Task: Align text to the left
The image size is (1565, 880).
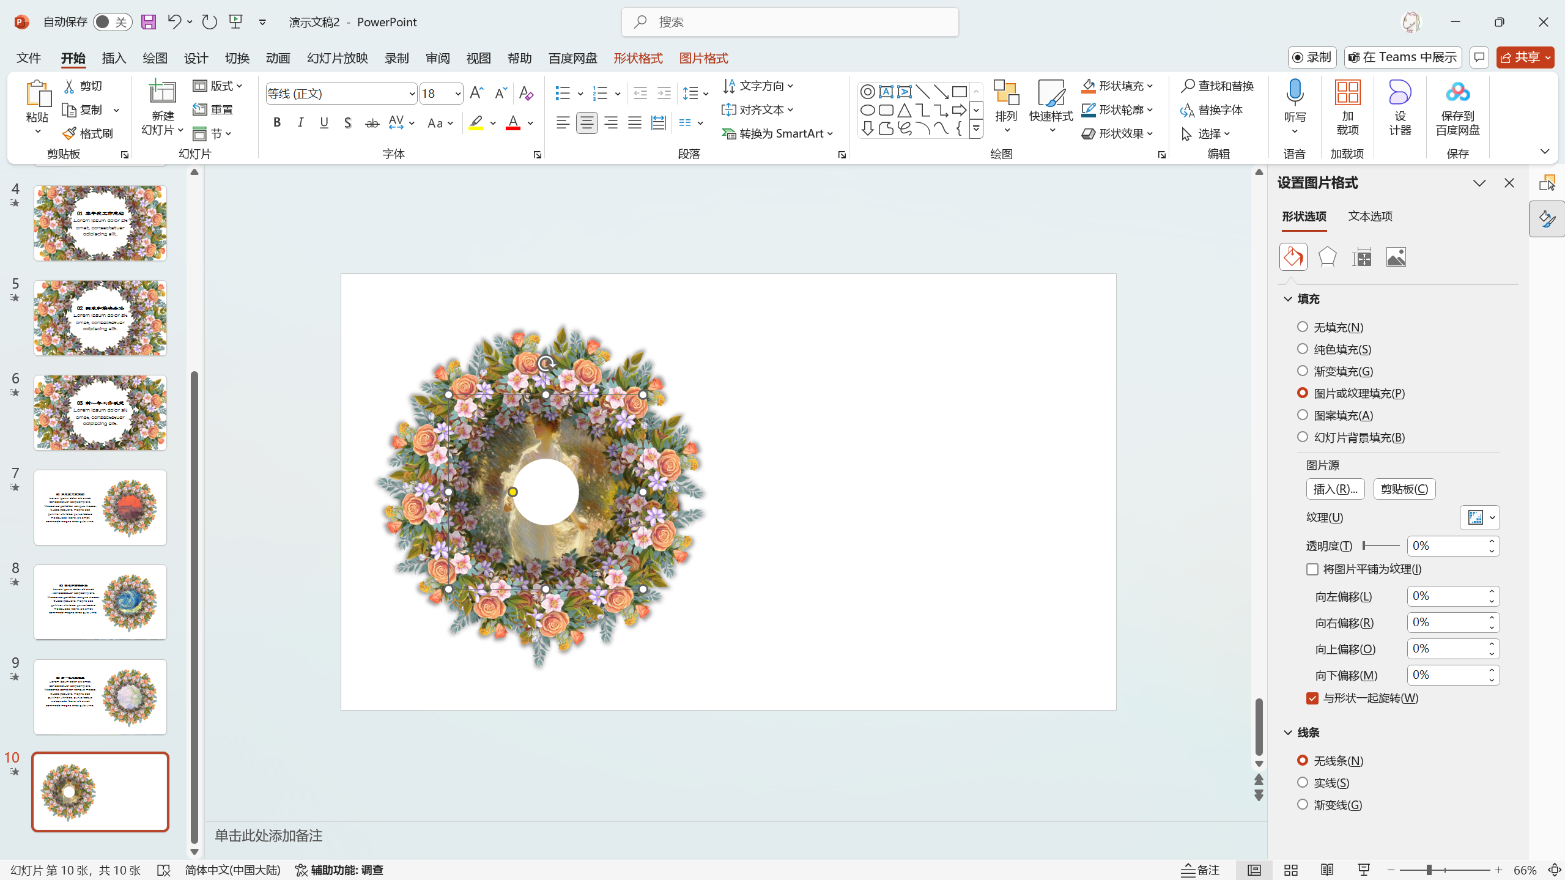Action: (x=563, y=123)
